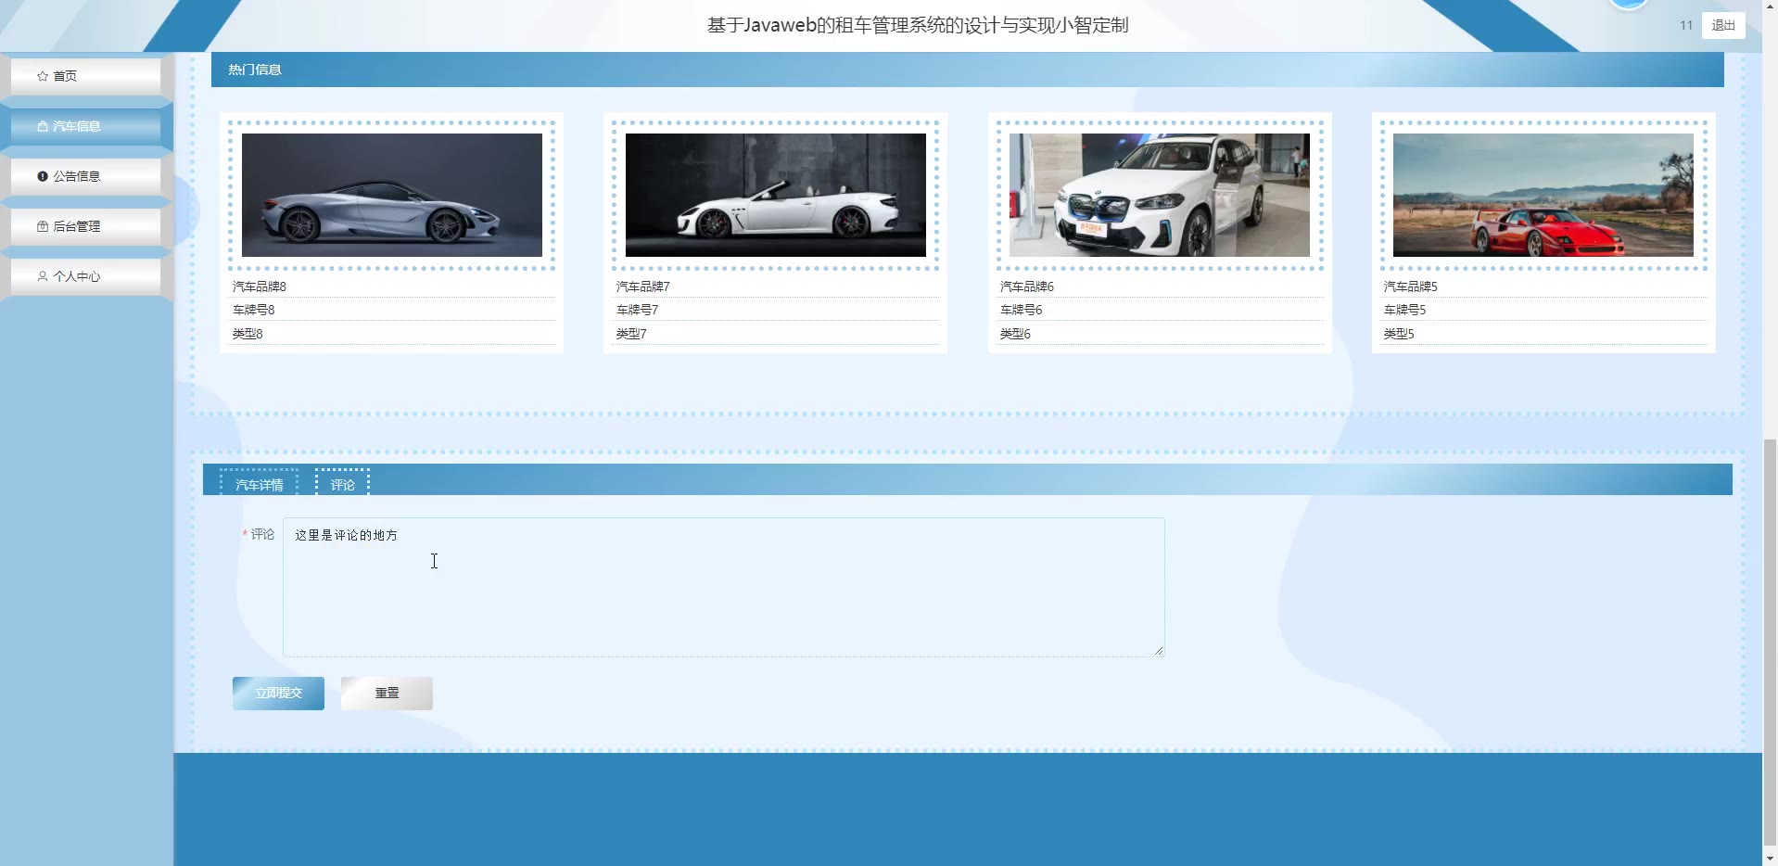Open the 首页 menu item
Image resolution: width=1778 pixels, height=866 pixels.
[x=85, y=76]
